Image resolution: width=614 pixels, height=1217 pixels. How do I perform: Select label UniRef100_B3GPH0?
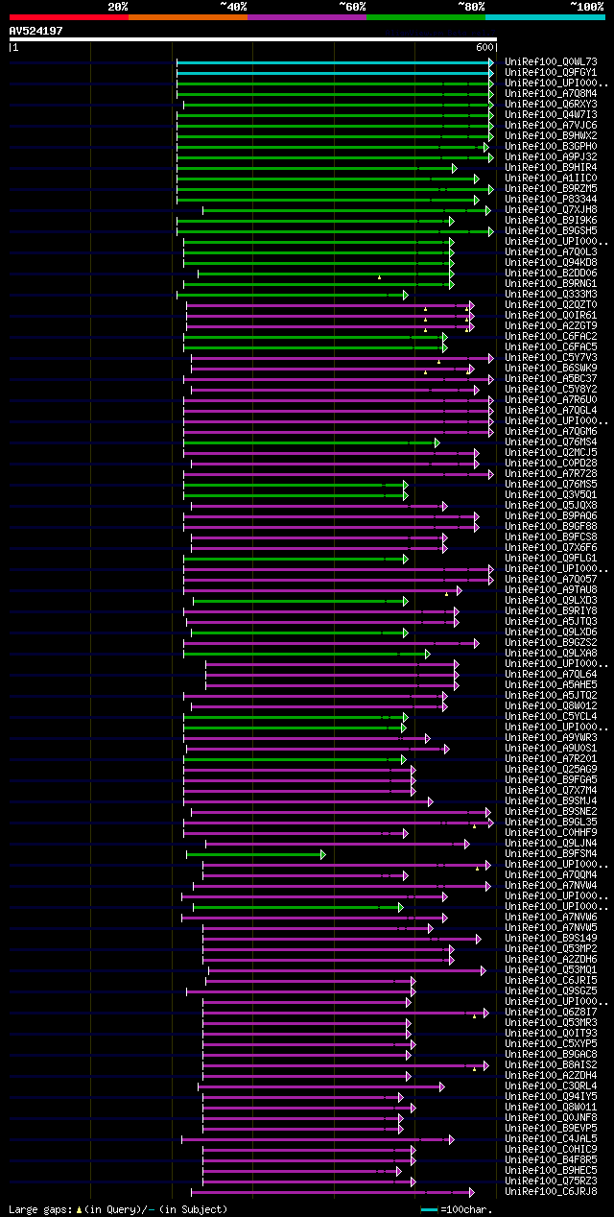[x=551, y=147]
